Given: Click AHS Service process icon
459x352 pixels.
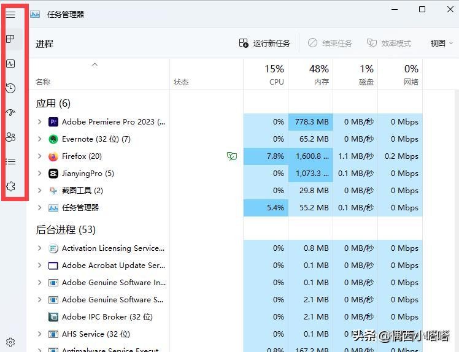Looking at the screenshot, I should pyautogui.click(x=53, y=334).
